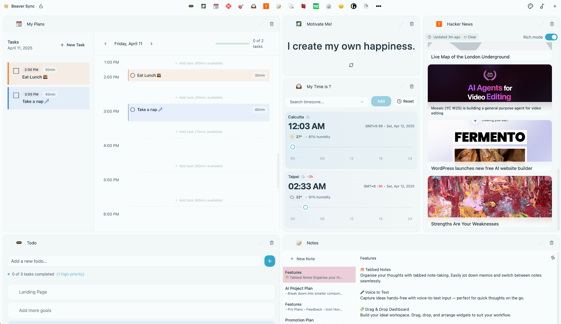Viewport: 561px width, 324px height.
Task: Go to next day with right chevron
Action: (x=151, y=44)
